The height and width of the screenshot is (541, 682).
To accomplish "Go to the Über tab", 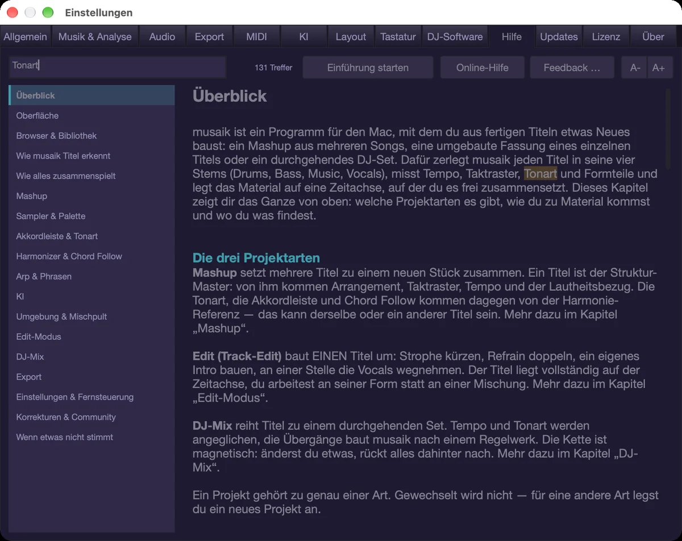I will (653, 36).
